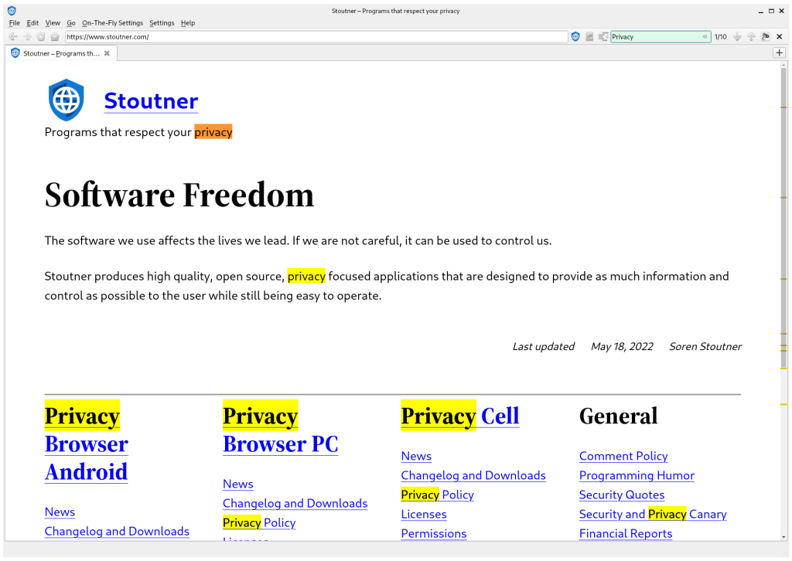Viewport: 792px width, 561px height.
Task: Go forward using the forward arrow
Action: (x=27, y=37)
